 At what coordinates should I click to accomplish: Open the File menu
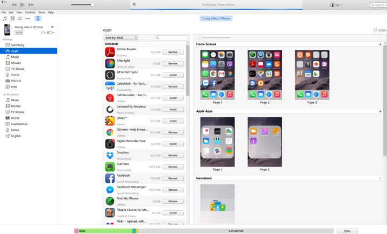[4, 12]
